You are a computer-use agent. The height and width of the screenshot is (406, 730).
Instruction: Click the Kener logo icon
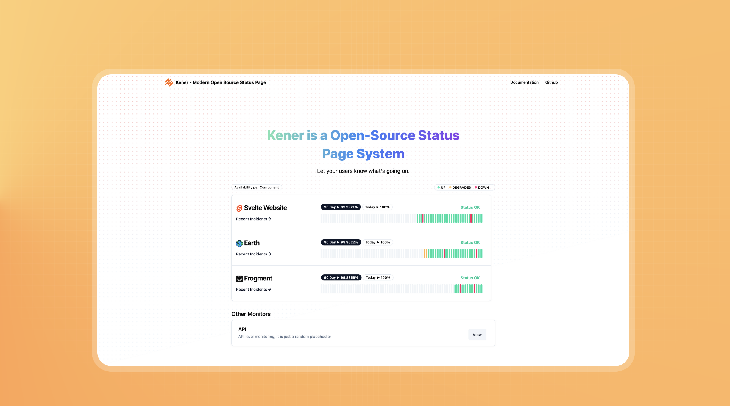[x=169, y=82]
